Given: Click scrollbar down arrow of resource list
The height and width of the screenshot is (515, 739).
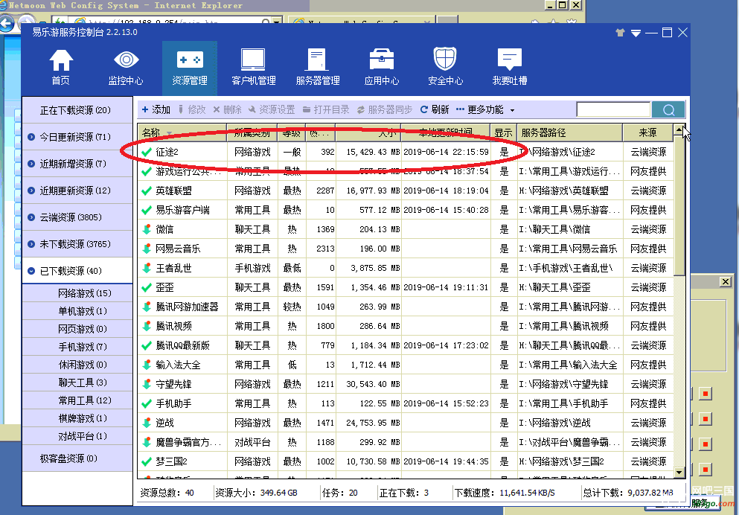Looking at the screenshot, I should pyautogui.click(x=679, y=472).
